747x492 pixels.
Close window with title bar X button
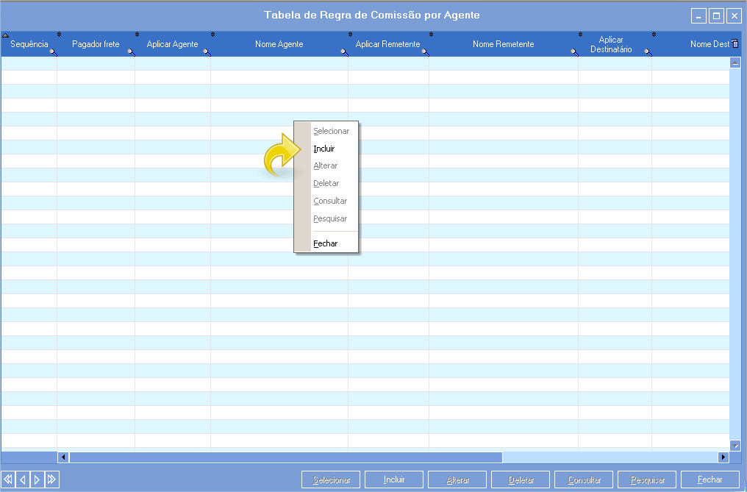[x=734, y=15]
